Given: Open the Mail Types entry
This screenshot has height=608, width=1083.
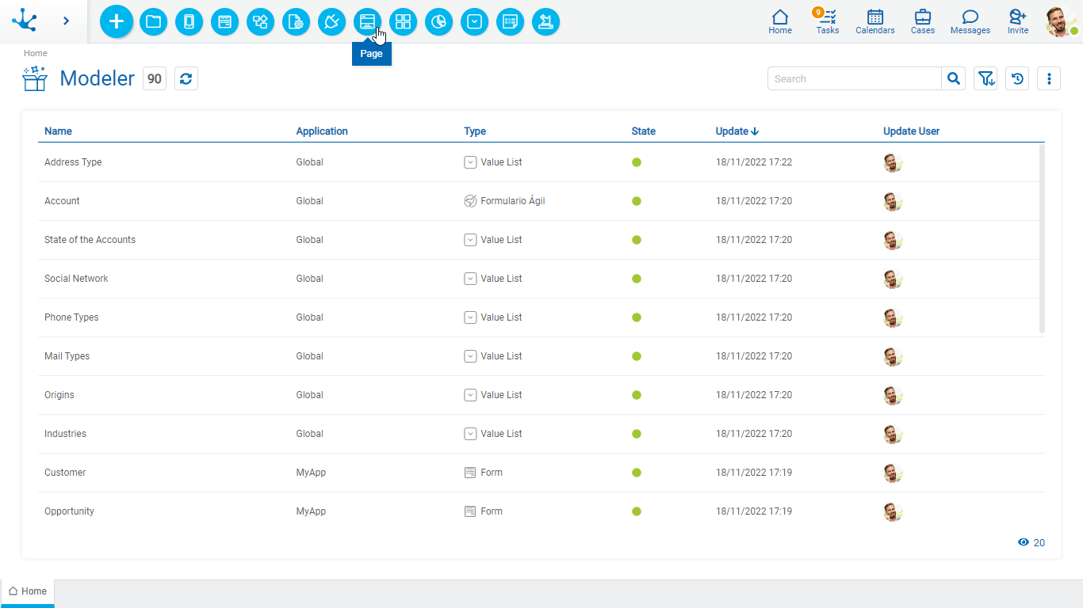Looking at the screenshot, I should [541, 356].
